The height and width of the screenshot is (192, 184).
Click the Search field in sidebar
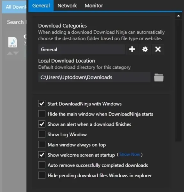[17, 22]
